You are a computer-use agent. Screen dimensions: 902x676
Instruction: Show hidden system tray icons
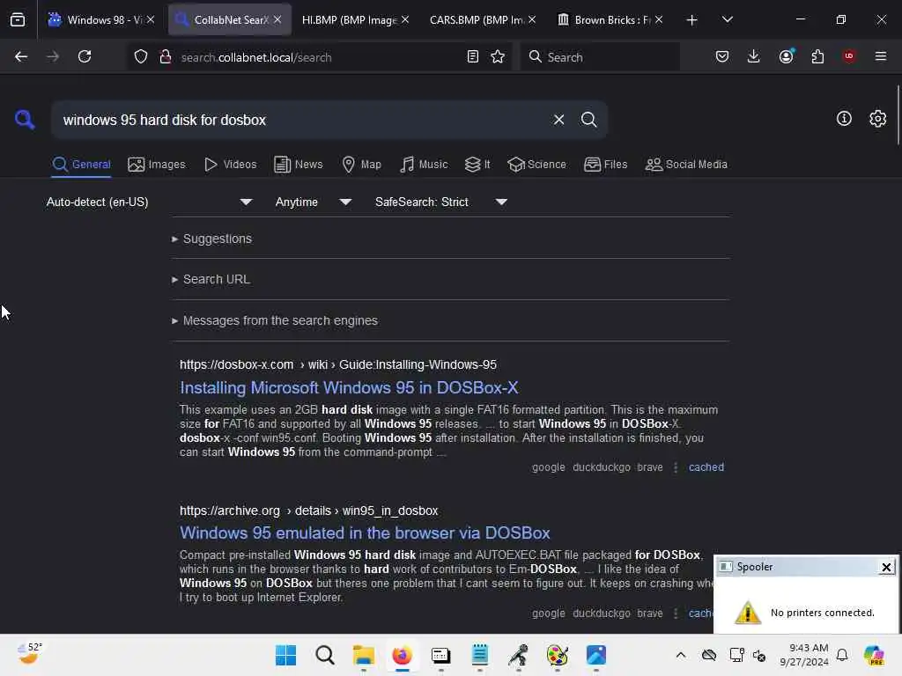tap(681, 655)
